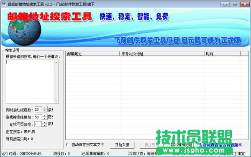Sort by 邮箱地址 column header

[92, 54]
